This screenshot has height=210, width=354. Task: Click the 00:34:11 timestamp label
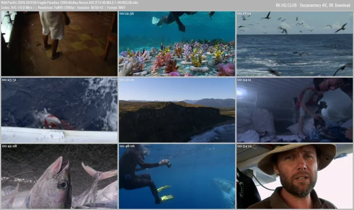[x=244, y=80]
